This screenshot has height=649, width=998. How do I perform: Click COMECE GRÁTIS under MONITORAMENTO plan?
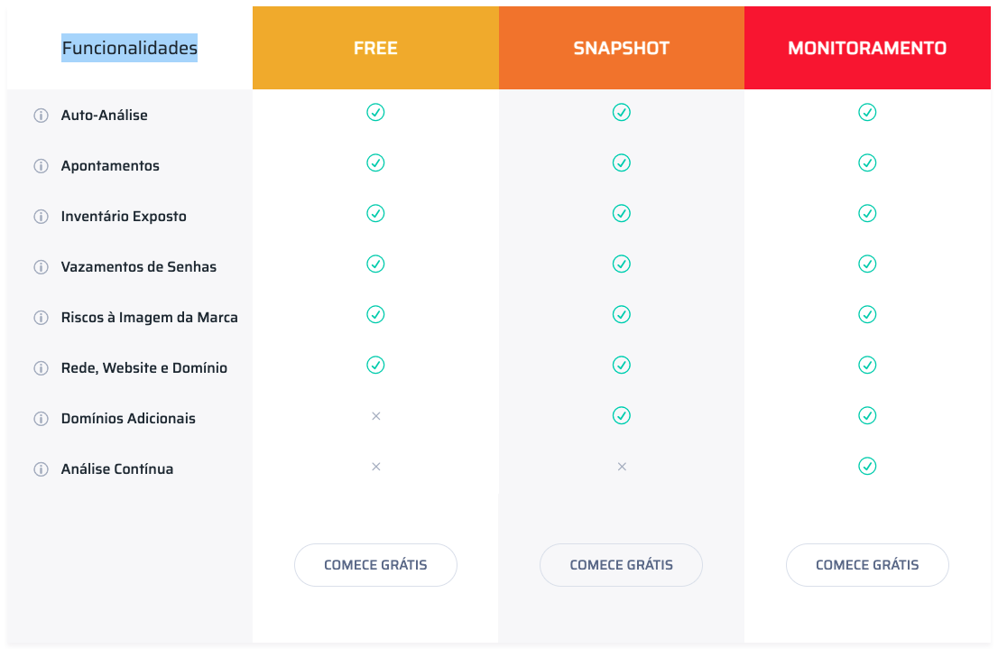(x=867, y=565)
